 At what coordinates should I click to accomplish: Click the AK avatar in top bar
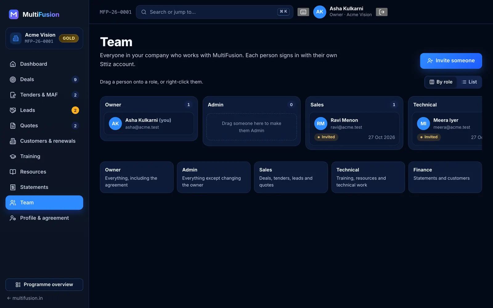pos(320,12)
